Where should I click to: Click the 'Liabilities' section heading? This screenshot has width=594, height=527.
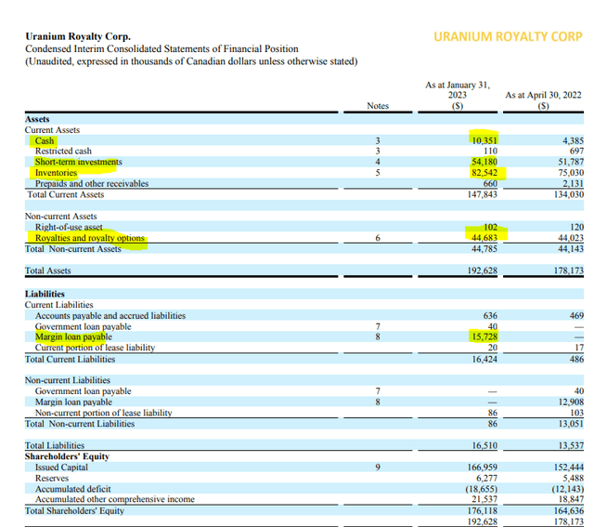[x=45, y=294]
